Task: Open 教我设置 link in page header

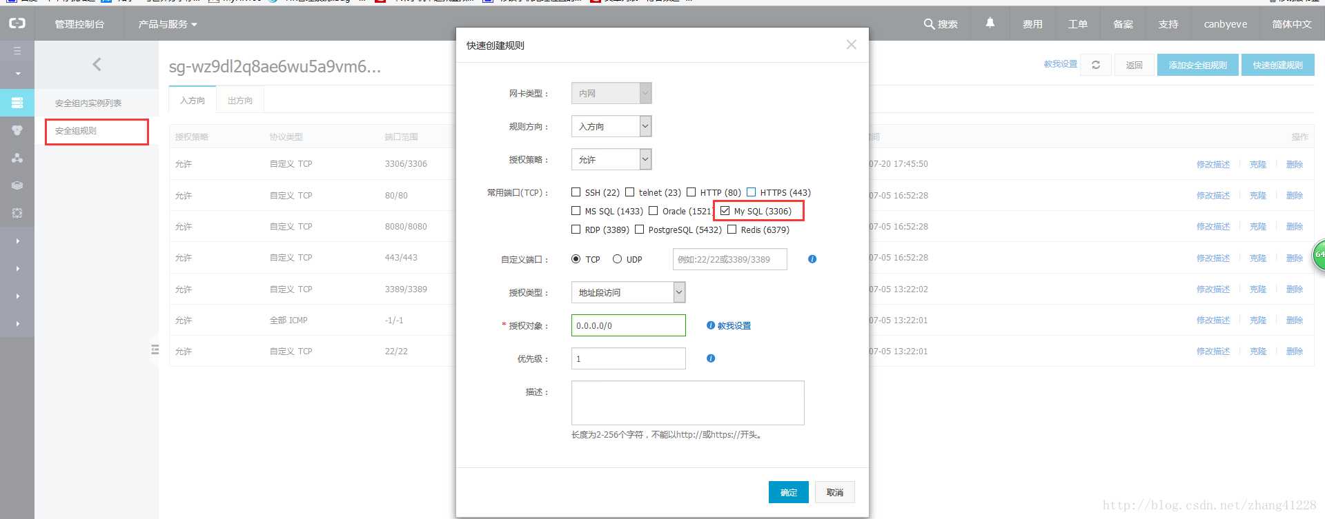Action: click(x=1061, y=64)
